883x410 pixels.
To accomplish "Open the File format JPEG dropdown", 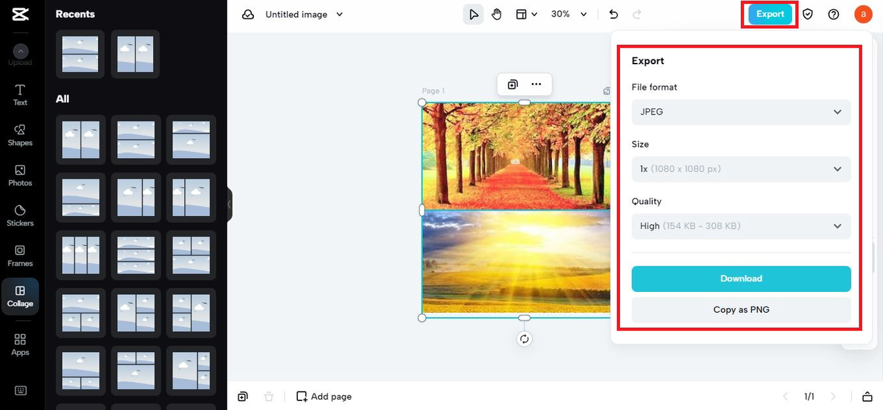I will tap(741, 112).
